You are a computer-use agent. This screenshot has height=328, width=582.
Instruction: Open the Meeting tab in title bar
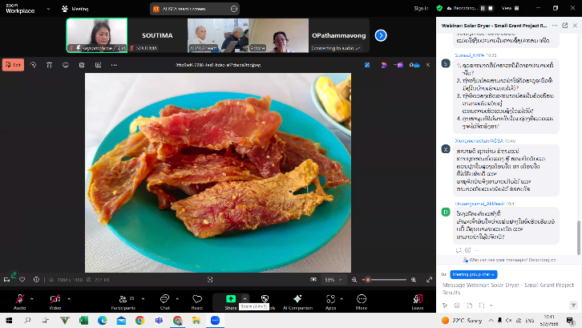79,9
